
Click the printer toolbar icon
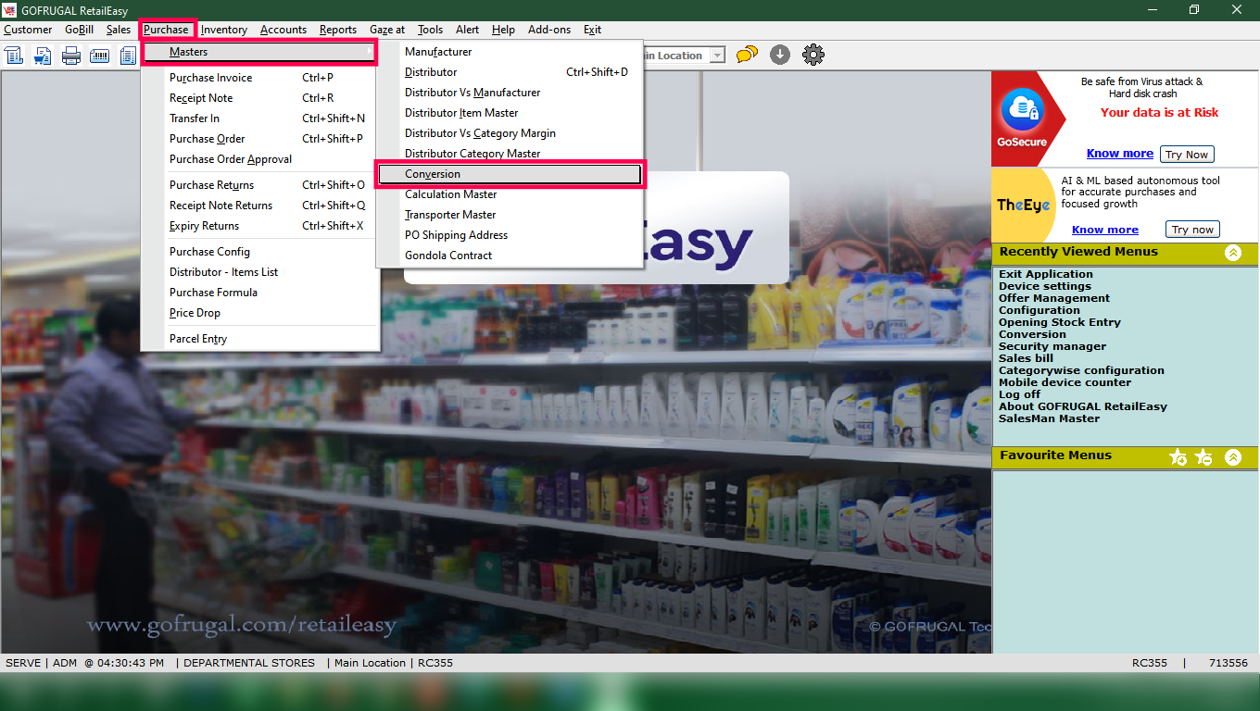(71, 56)
